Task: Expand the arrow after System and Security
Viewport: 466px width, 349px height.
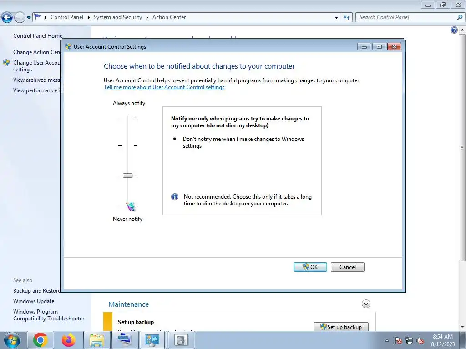Action: (x=147, y=18)
